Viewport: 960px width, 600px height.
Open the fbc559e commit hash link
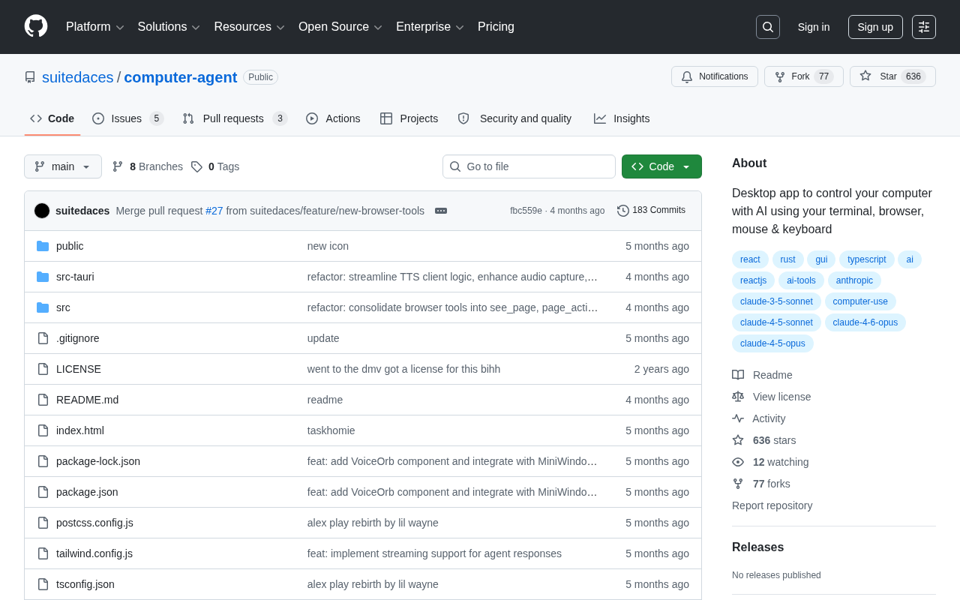[x=526, y=211]
